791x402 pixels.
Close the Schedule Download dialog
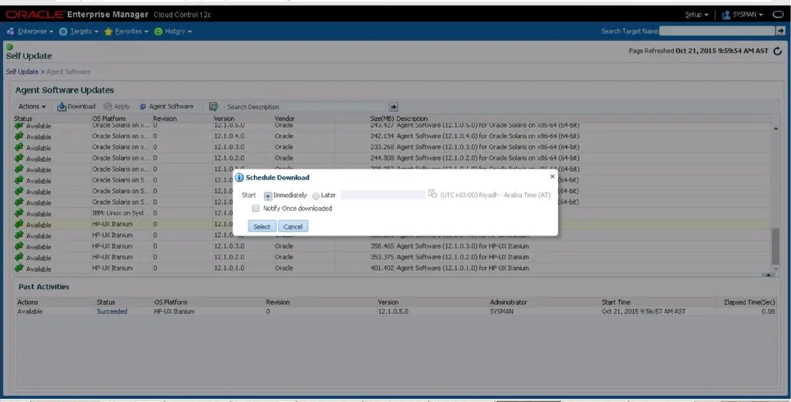coord(552,176)
